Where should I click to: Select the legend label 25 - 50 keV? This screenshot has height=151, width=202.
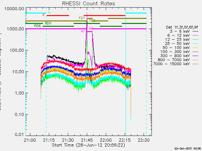(177, 44)
